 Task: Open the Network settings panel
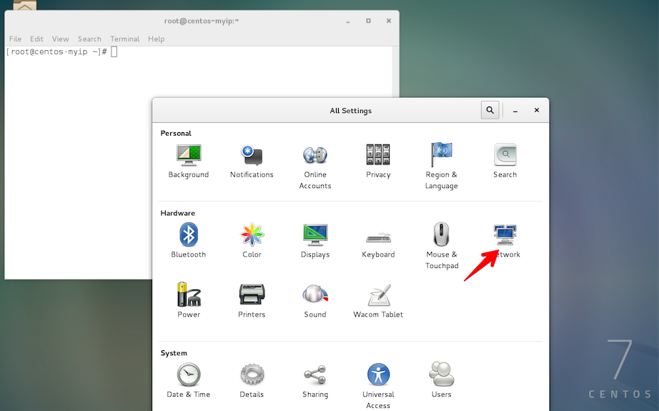click(x=505, y=240)
